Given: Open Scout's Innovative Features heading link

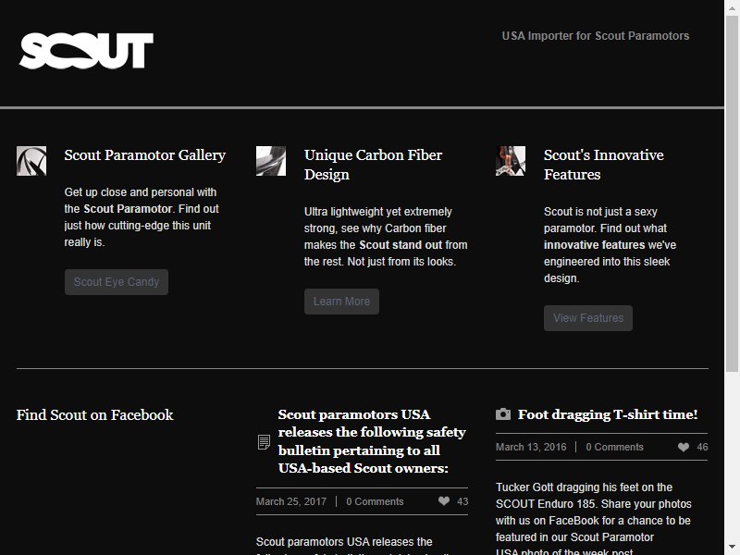Looking at the screenshot, I should click(x=604, y=165).
